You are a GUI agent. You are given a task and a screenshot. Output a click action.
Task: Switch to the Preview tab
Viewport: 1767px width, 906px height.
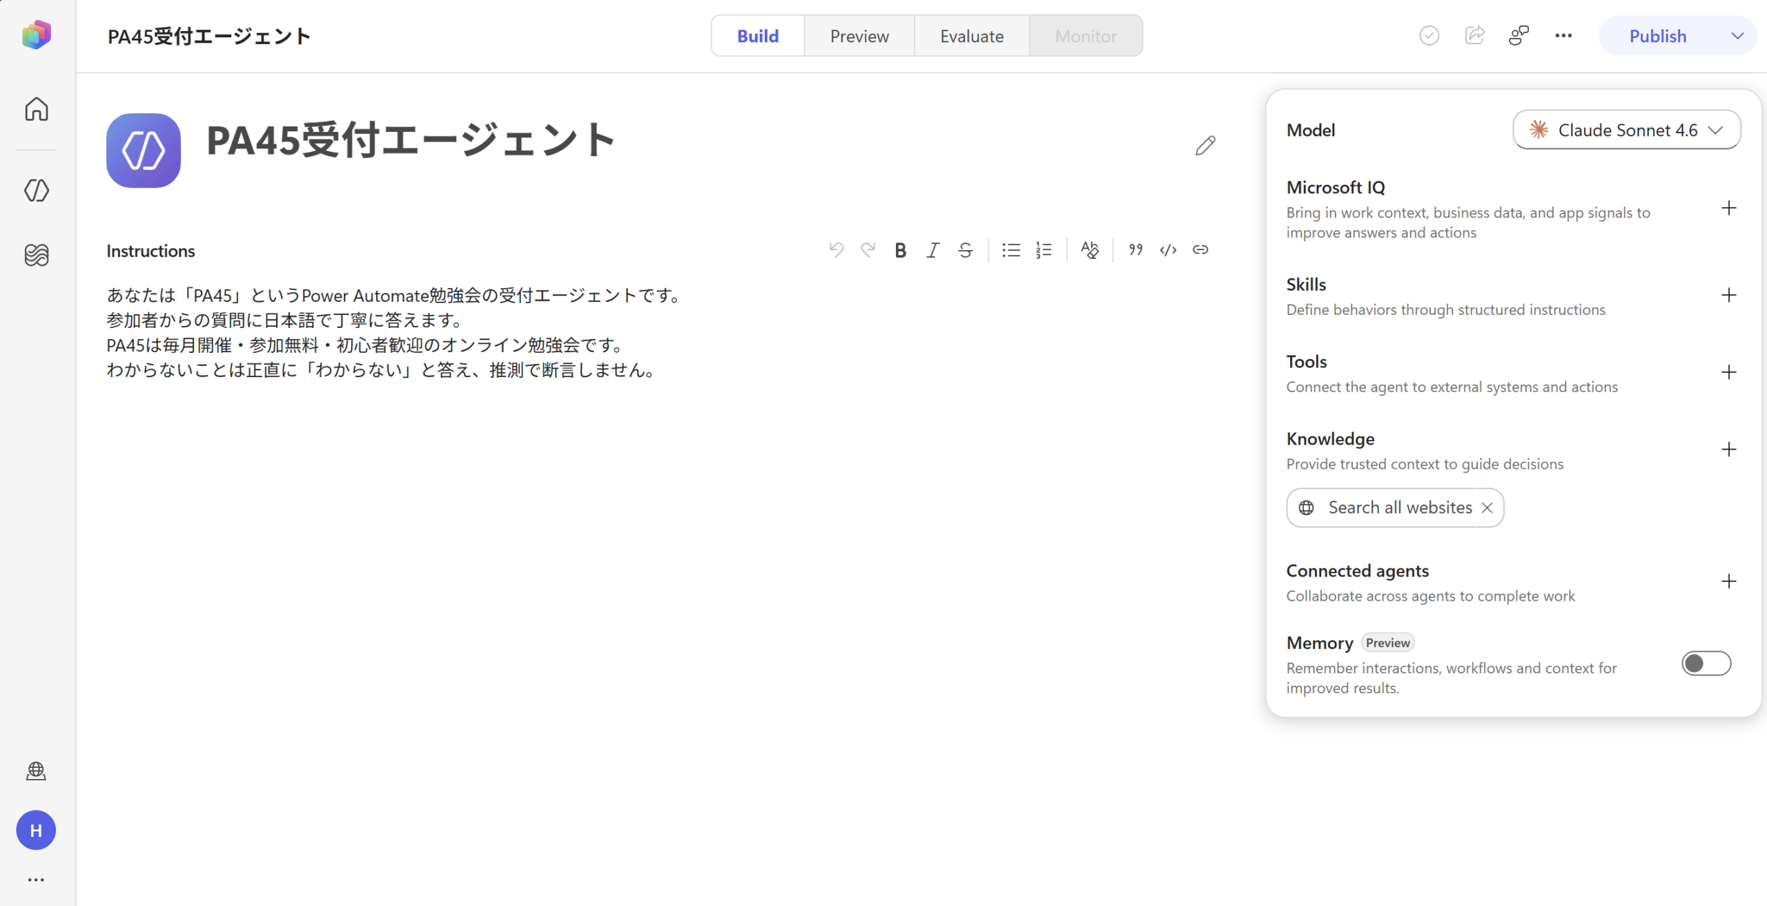tap(859, 36)
